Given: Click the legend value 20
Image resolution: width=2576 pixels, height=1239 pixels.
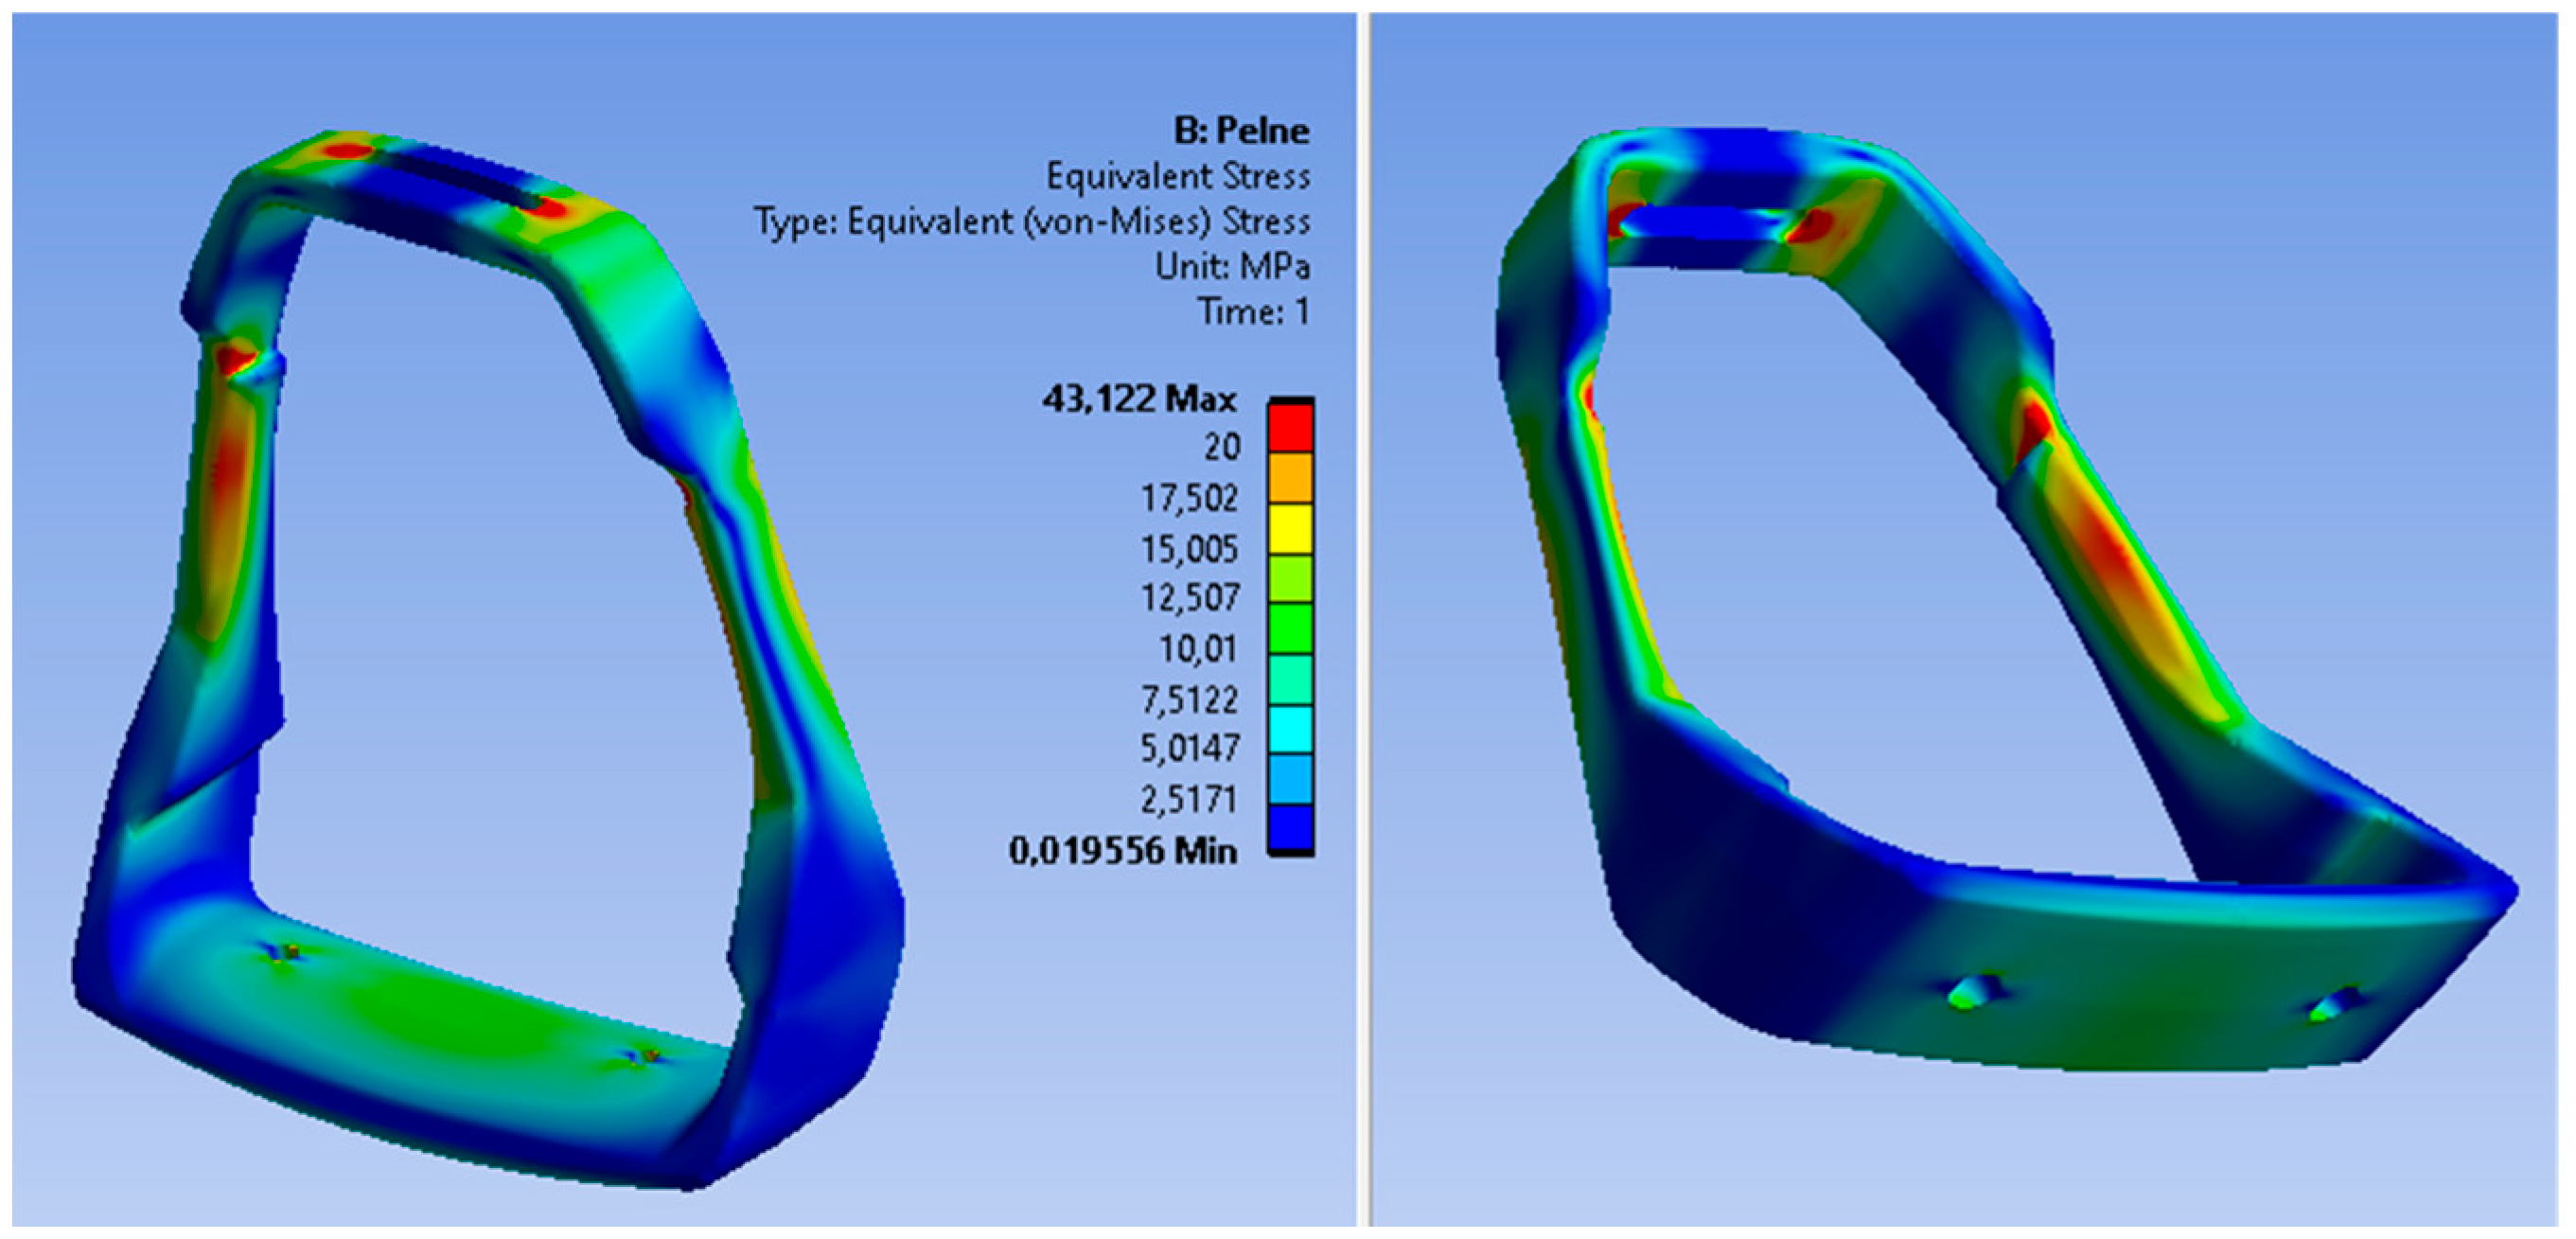Looking at the screenshot, I should pyautogui.click(x=1221, y=447).
